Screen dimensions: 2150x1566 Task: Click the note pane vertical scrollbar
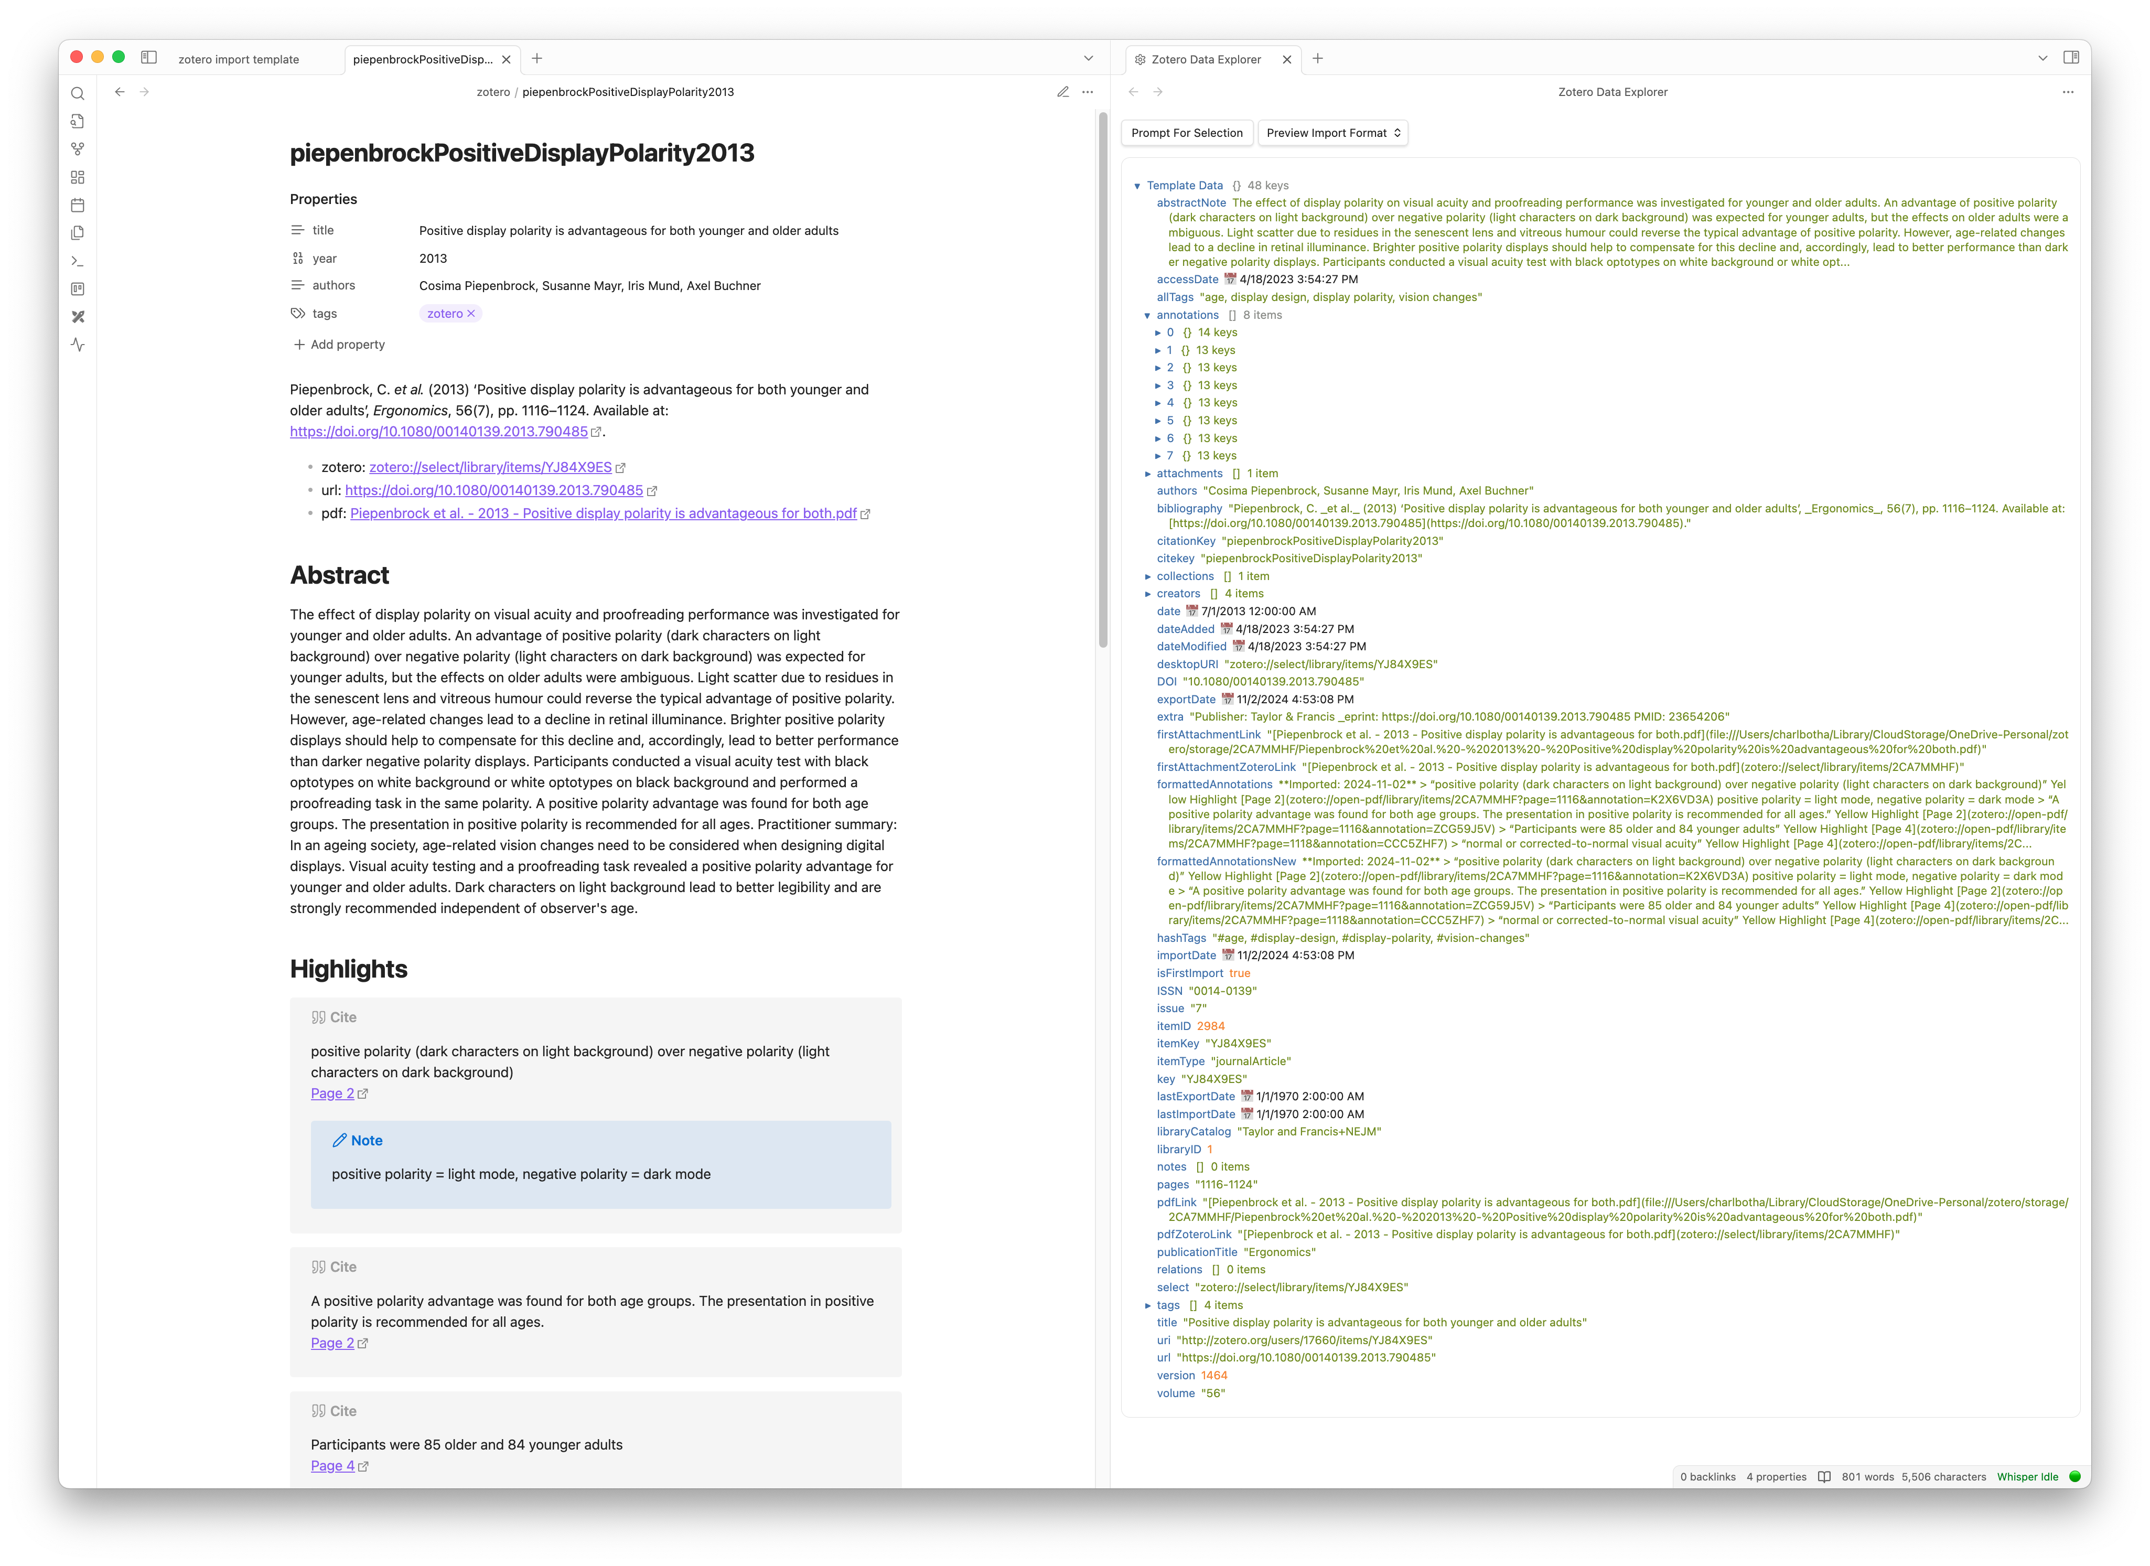1102,379
